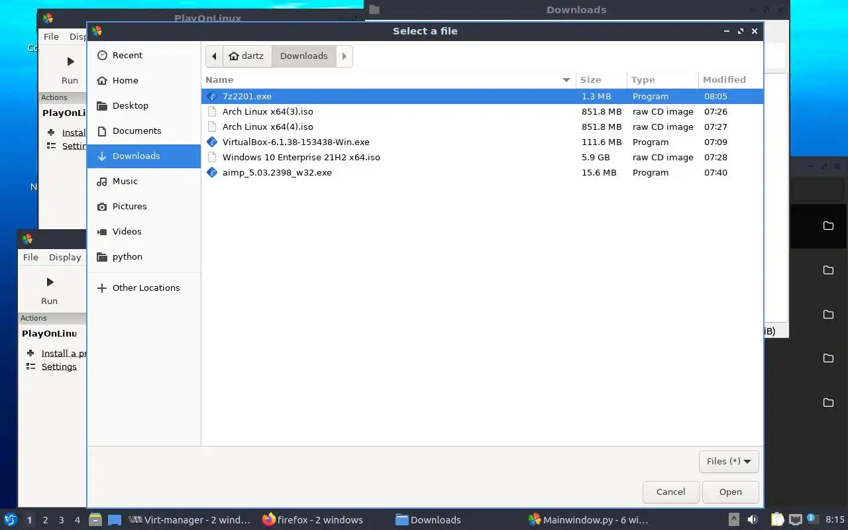Switch to workspace 3 on the taskbar

tap(61, 521)
